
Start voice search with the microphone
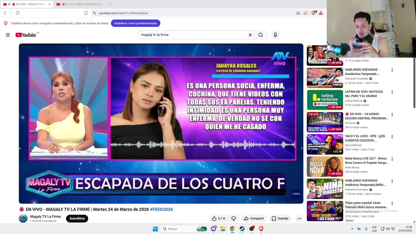click(275, 35)
